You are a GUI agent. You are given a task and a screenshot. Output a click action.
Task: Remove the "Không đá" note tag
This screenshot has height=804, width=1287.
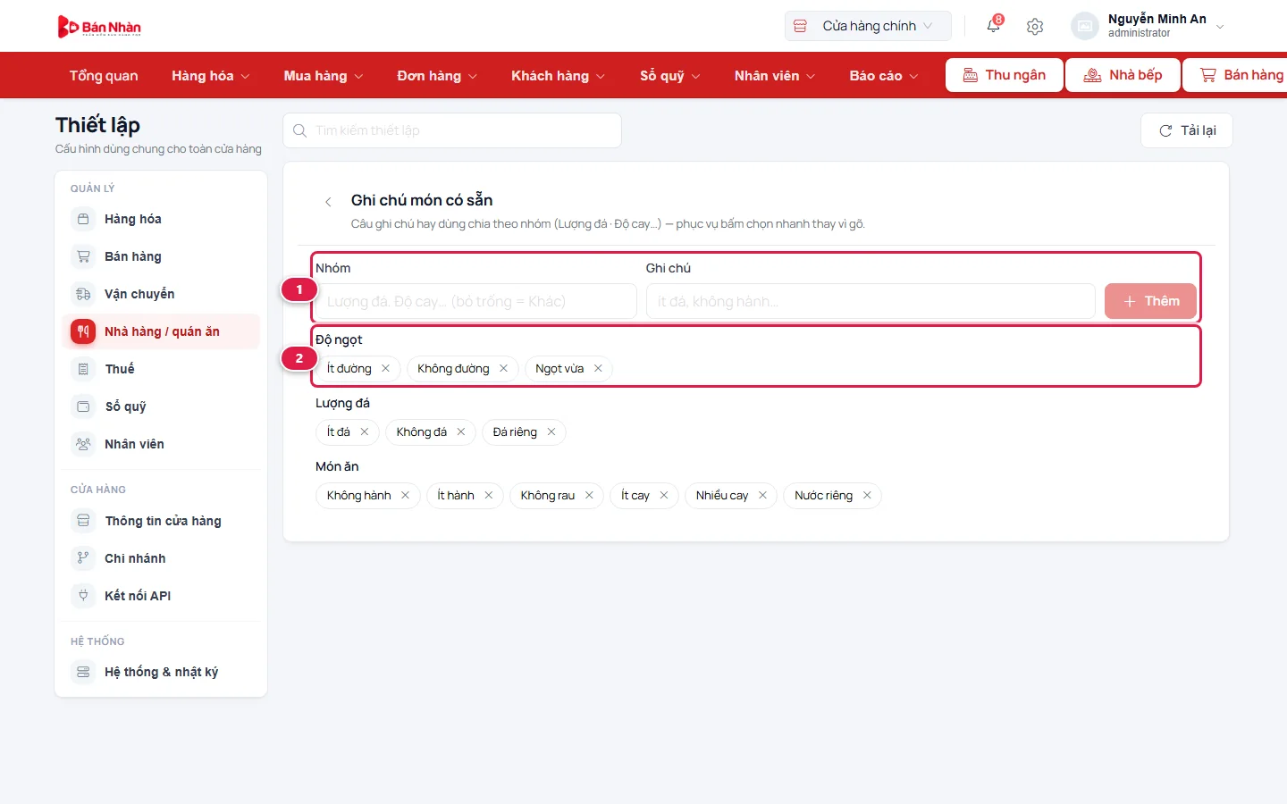(x=461, y=431)
